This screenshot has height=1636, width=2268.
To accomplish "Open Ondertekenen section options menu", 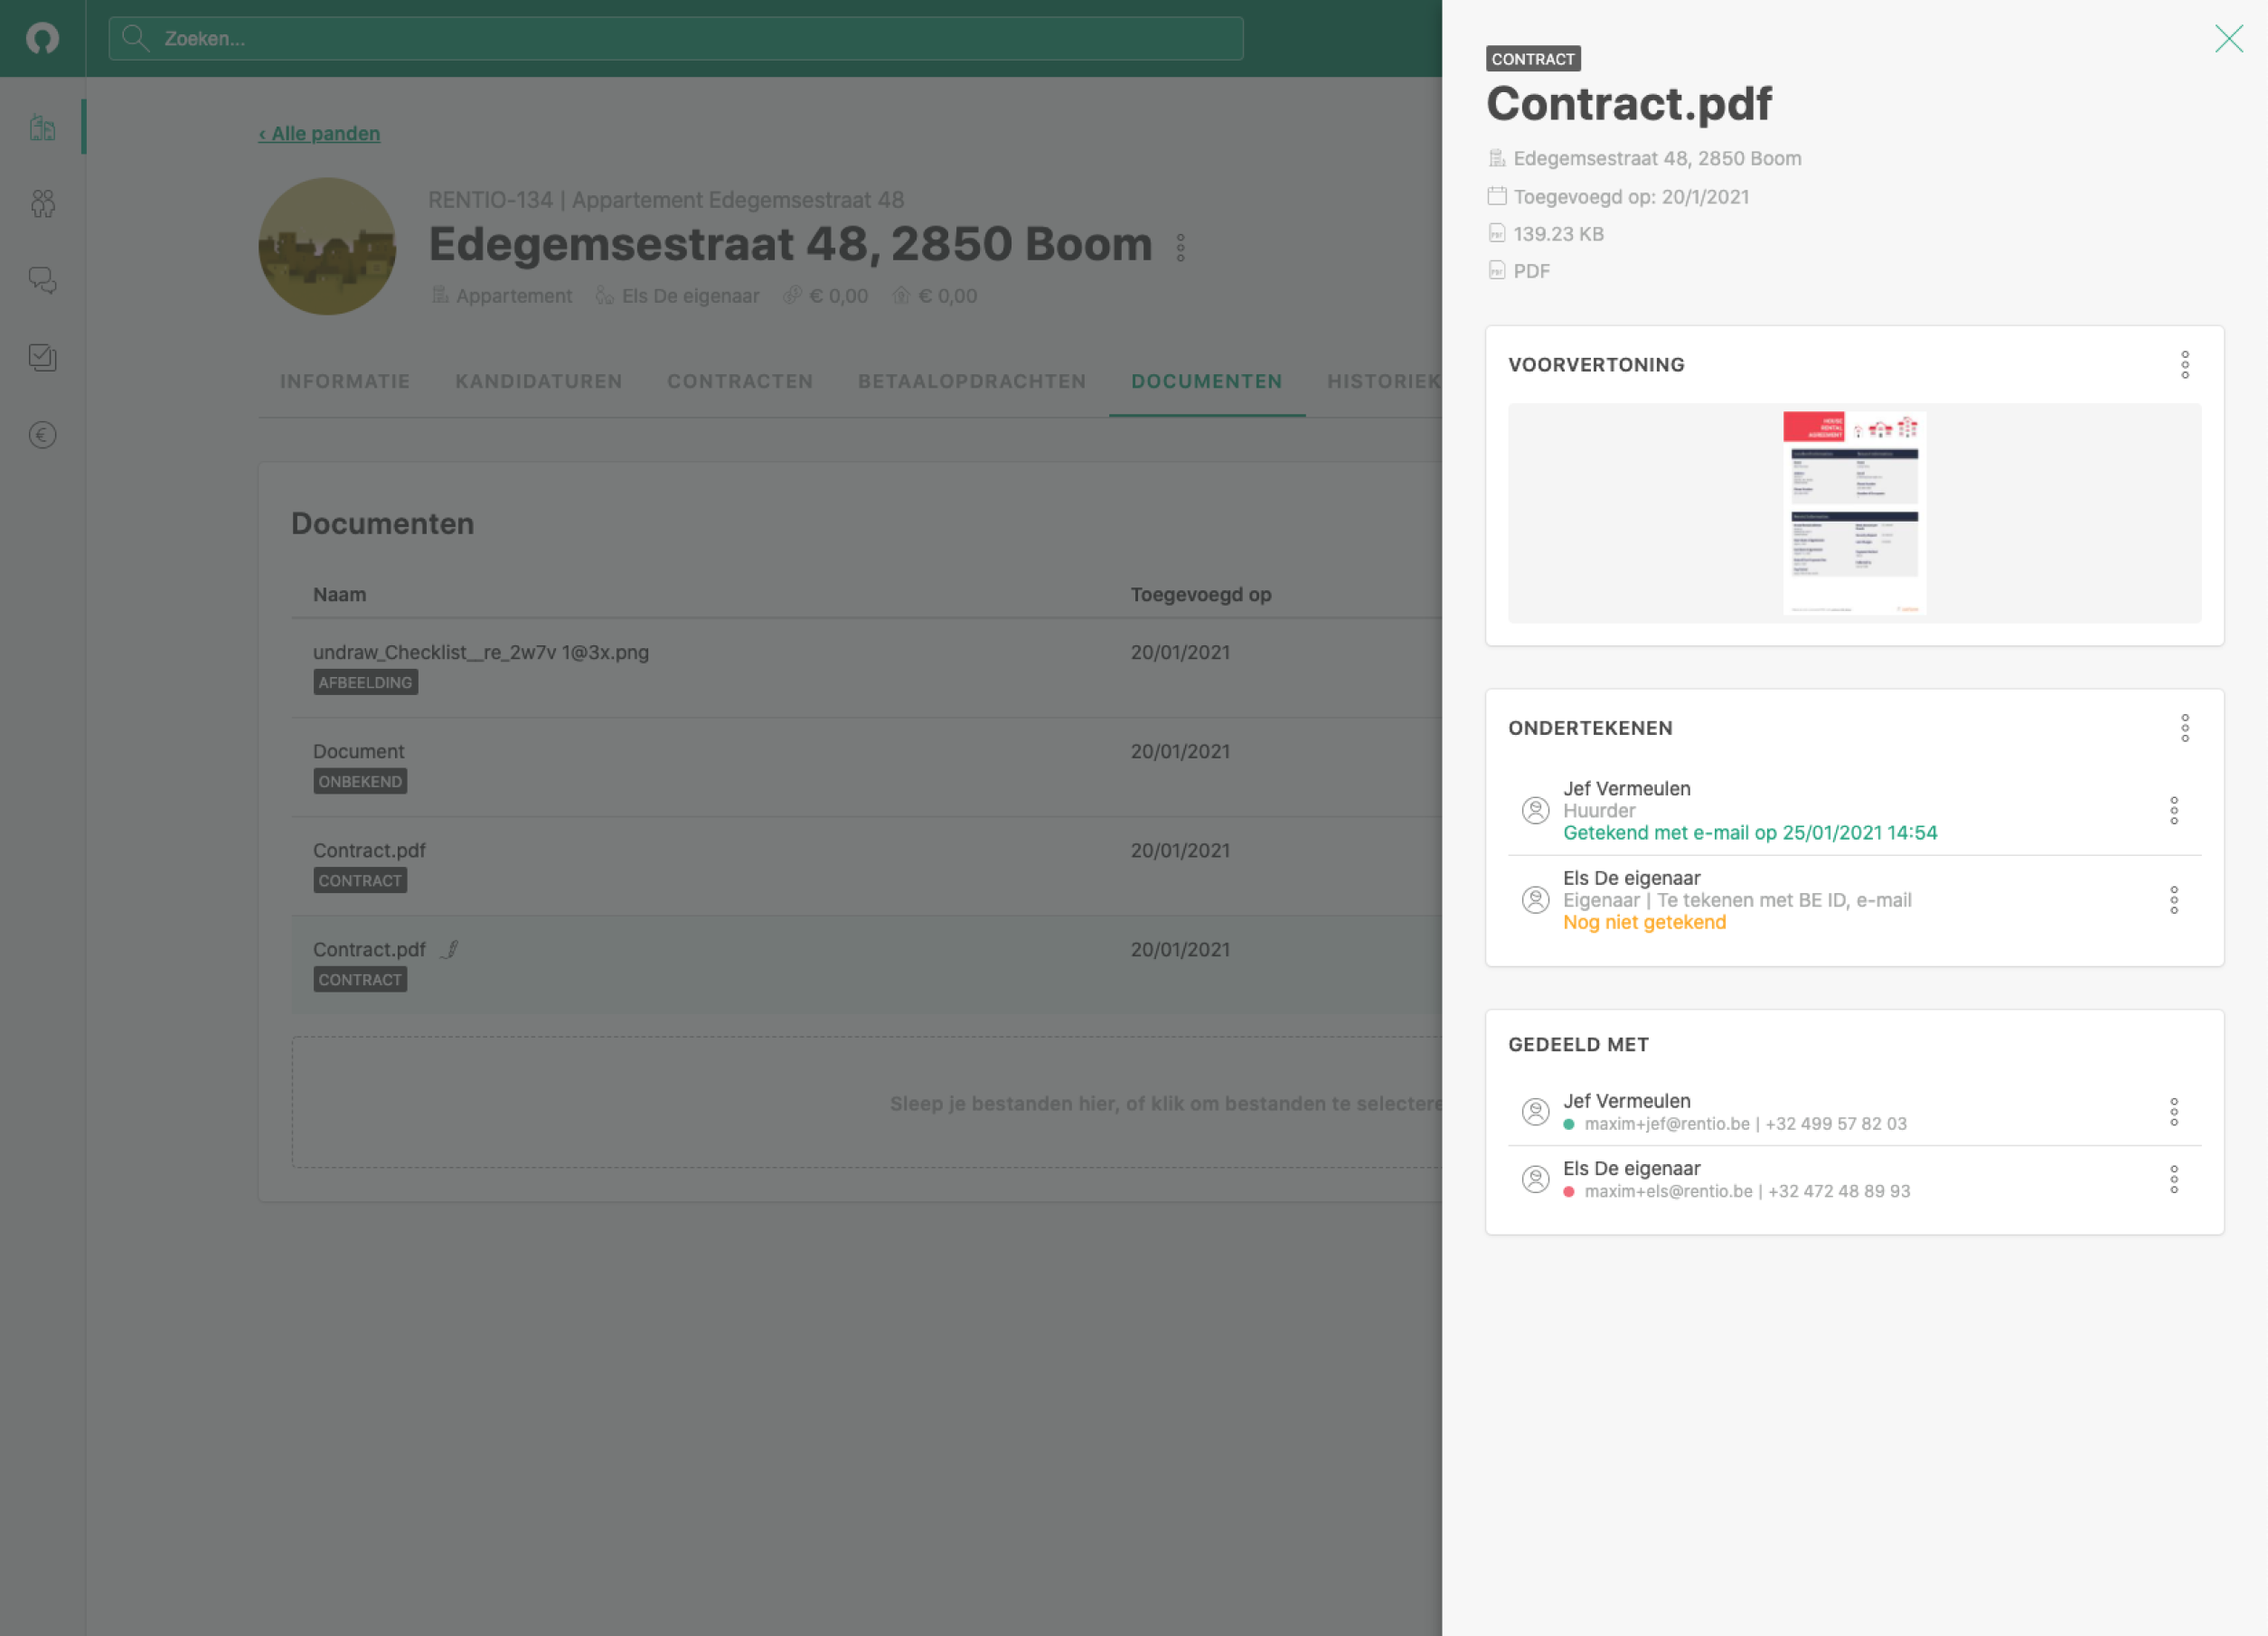I will [2184, 727].
